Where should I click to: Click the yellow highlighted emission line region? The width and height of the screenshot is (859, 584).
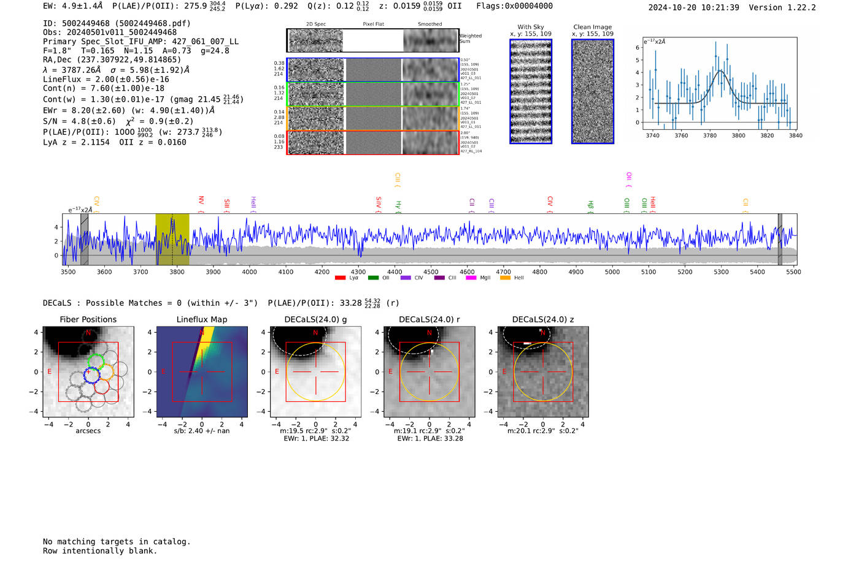[172, 240]
